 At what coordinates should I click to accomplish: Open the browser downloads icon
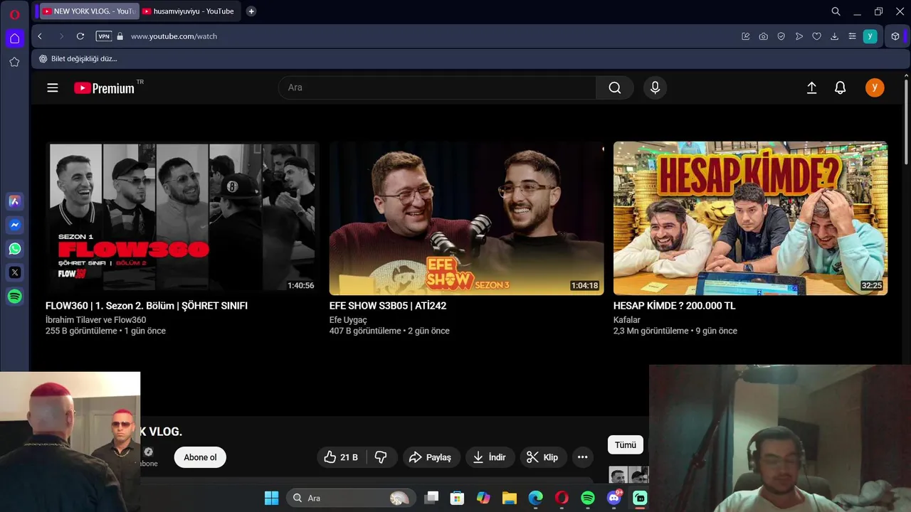834,36
